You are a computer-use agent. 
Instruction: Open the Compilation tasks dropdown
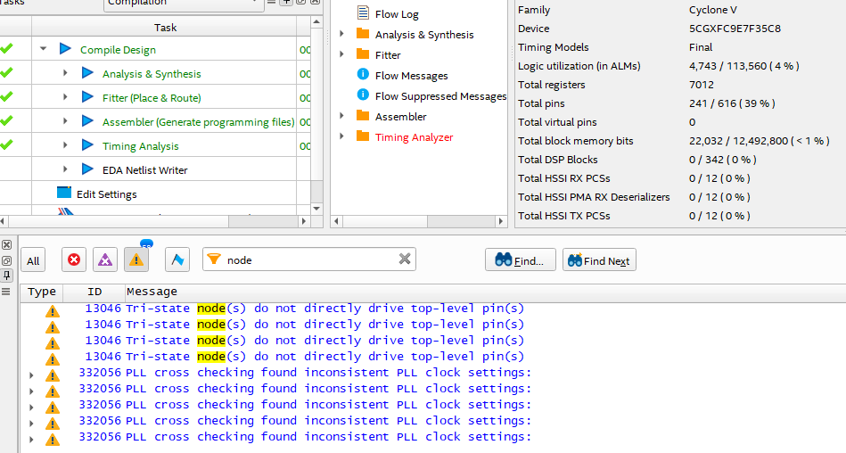coord(184,4)
